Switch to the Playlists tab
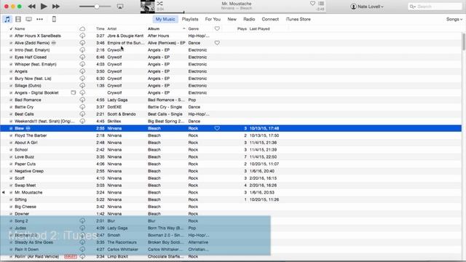Viewport: 466px width, 262px height. 190,20
